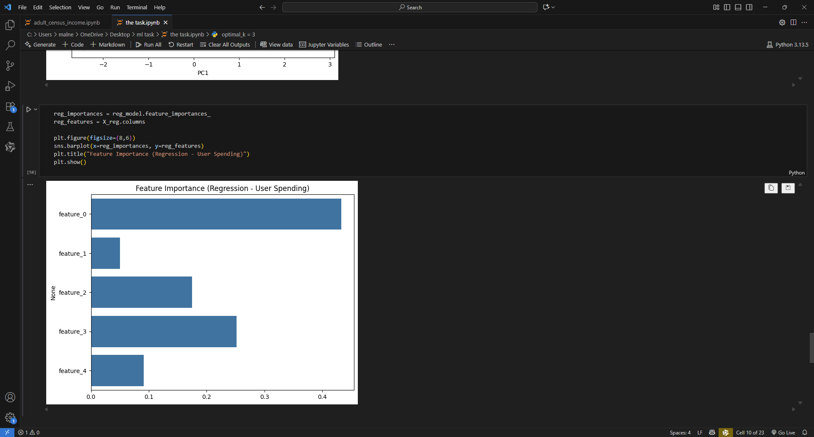Click the top command search box
This screenshot has width=814, height=437.
click(x=410, y=7)
